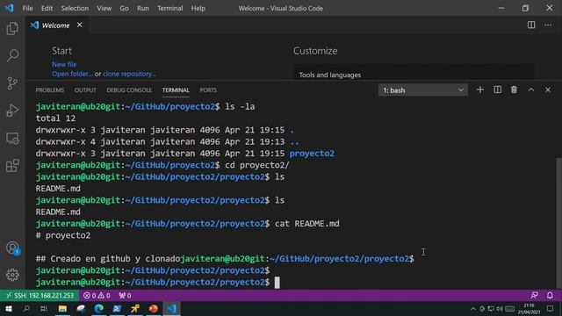Viewport: 562px width, 316px height.
Task: Click the New file link
Action: pyautogui.click(x=64, y=64)
